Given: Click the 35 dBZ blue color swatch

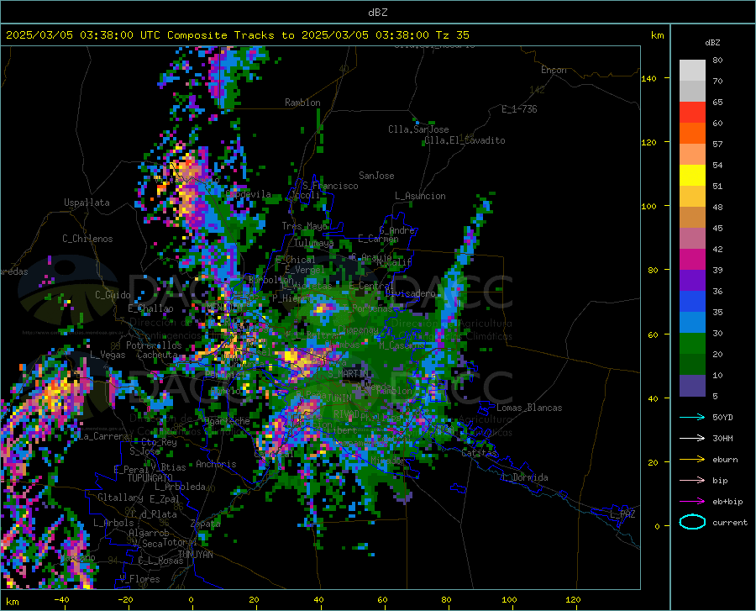Looking at the screenshot, I should tap(692, 323).
